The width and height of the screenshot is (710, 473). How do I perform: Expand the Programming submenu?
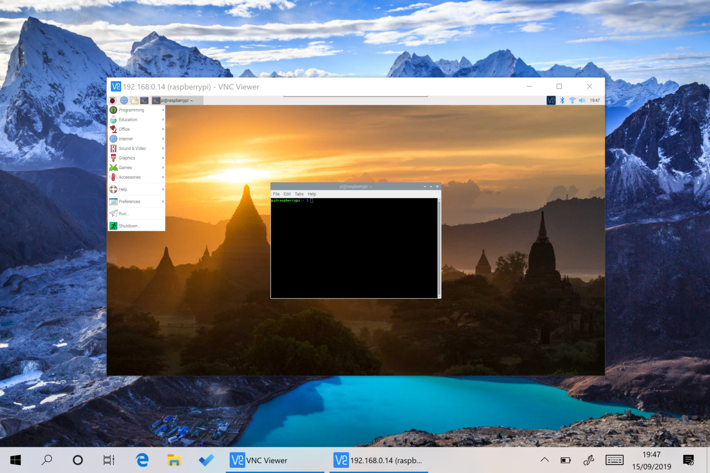(132, 110)
